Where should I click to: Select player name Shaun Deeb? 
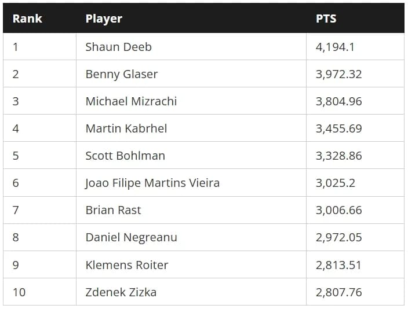coord(118,47)
